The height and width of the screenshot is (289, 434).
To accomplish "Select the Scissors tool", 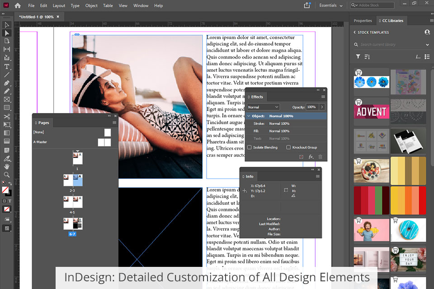I will (7, 117).
